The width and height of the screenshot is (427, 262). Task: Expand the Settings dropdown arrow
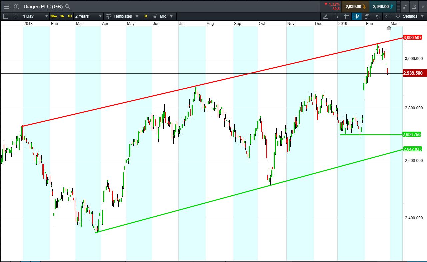pos(422,16)
